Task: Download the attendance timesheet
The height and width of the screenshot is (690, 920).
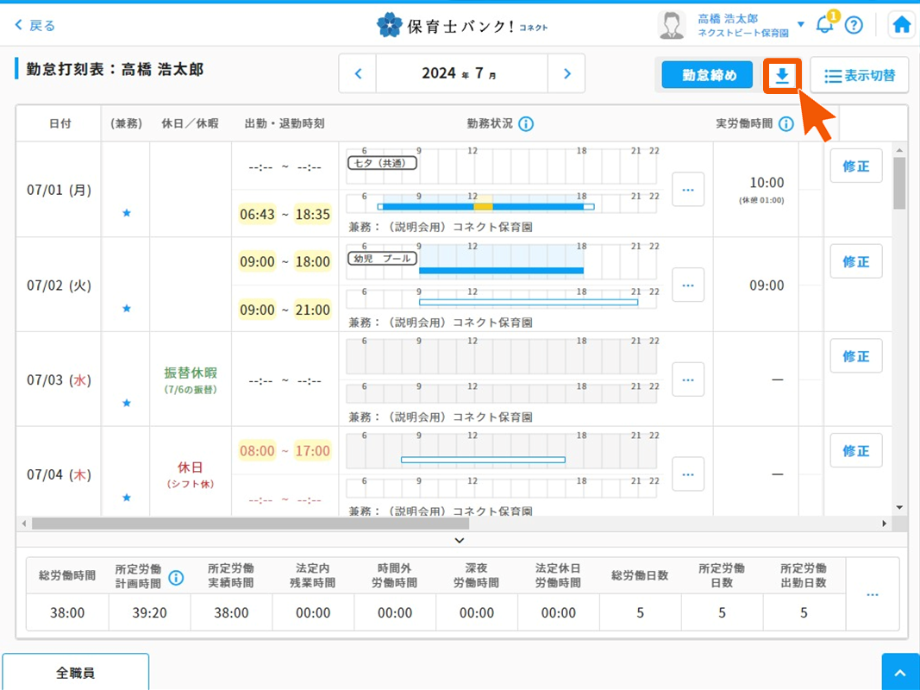Action: (x=782, y=76)
